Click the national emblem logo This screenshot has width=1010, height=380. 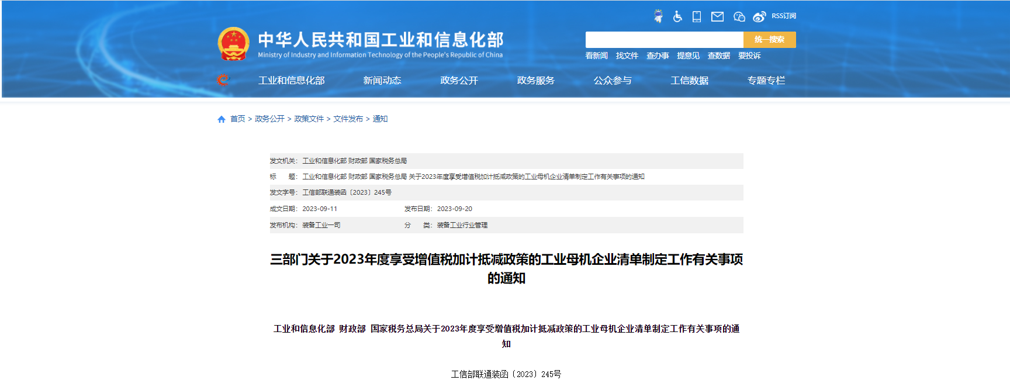233,44
